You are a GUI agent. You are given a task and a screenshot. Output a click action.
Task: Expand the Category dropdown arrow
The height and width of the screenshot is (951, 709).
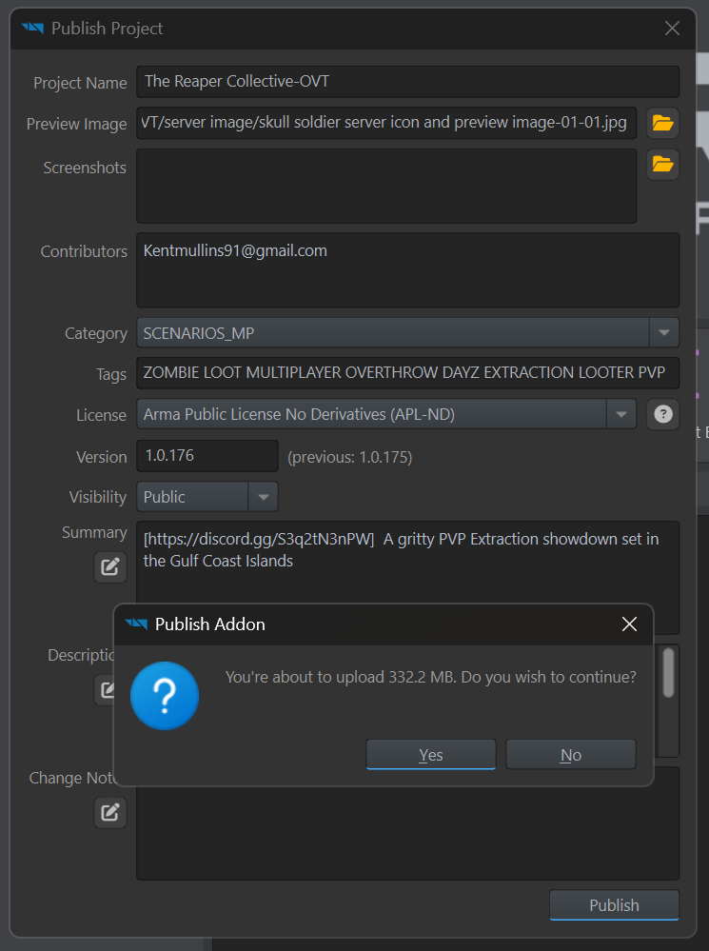click(x=664, y=332)
